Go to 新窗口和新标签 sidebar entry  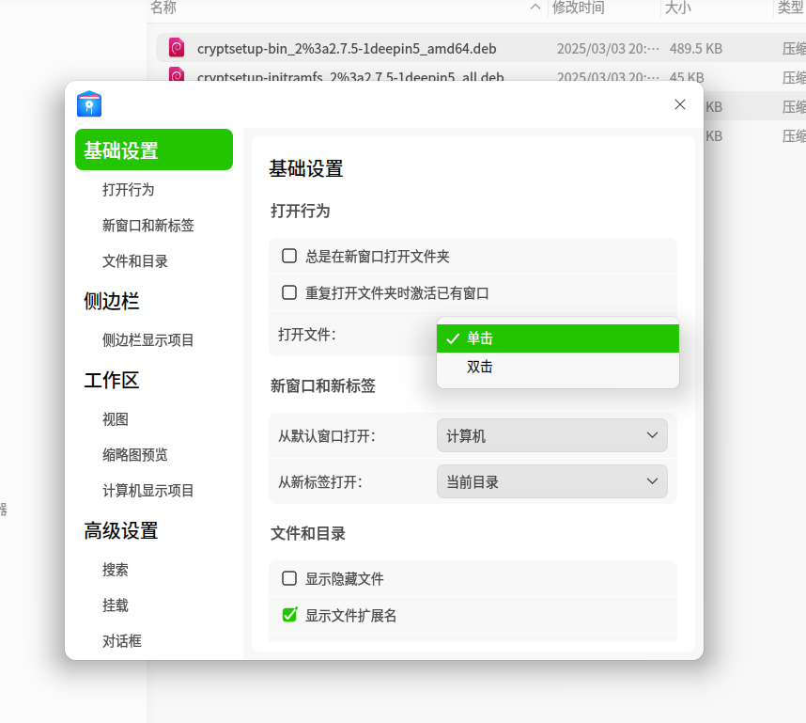[x=148, y=226]
